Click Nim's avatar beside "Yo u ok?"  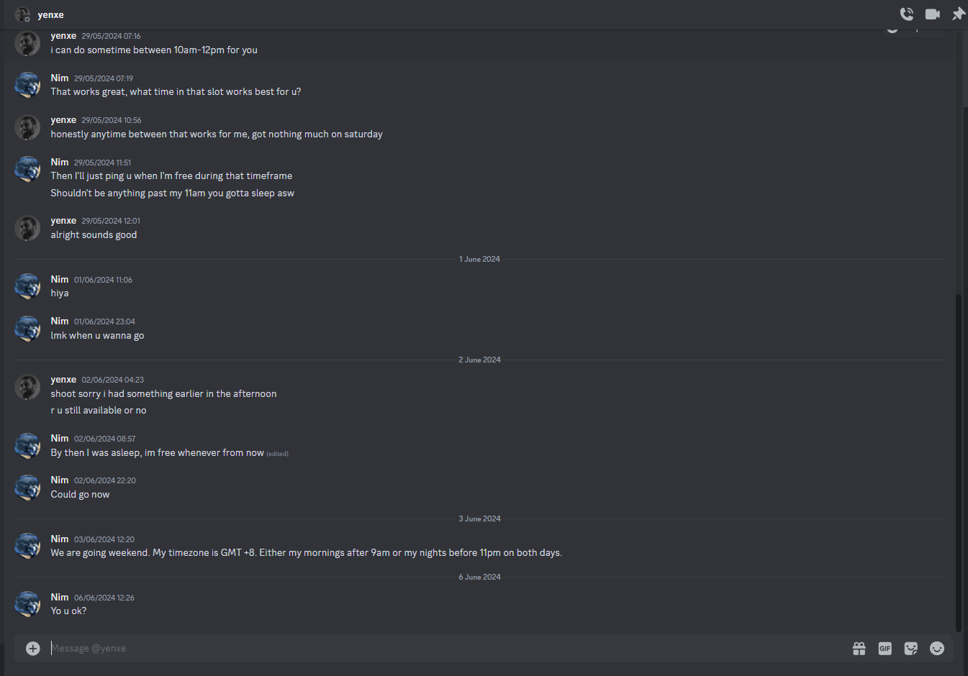point(27,604)
